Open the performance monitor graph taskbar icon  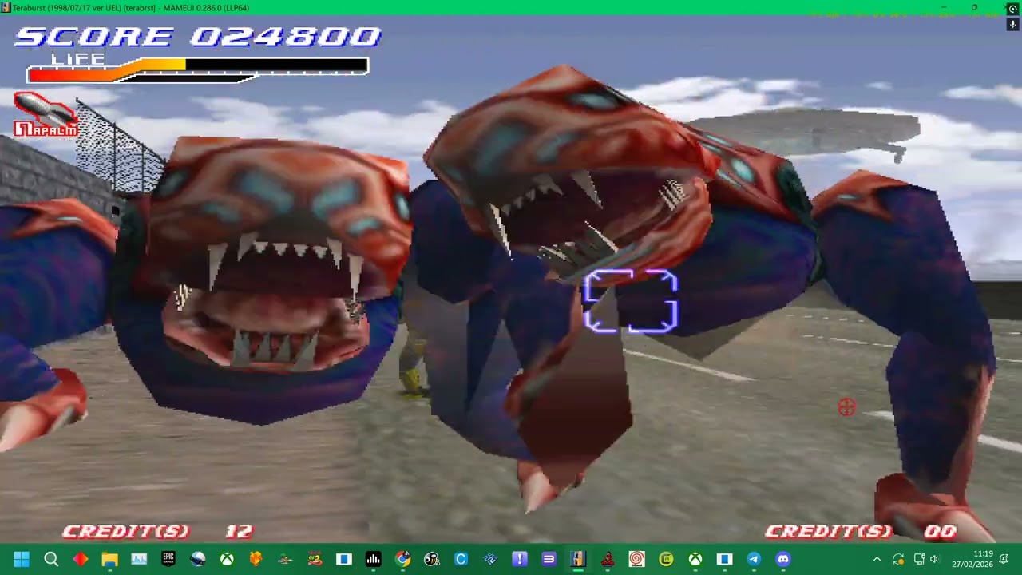[x=139, y=559]
